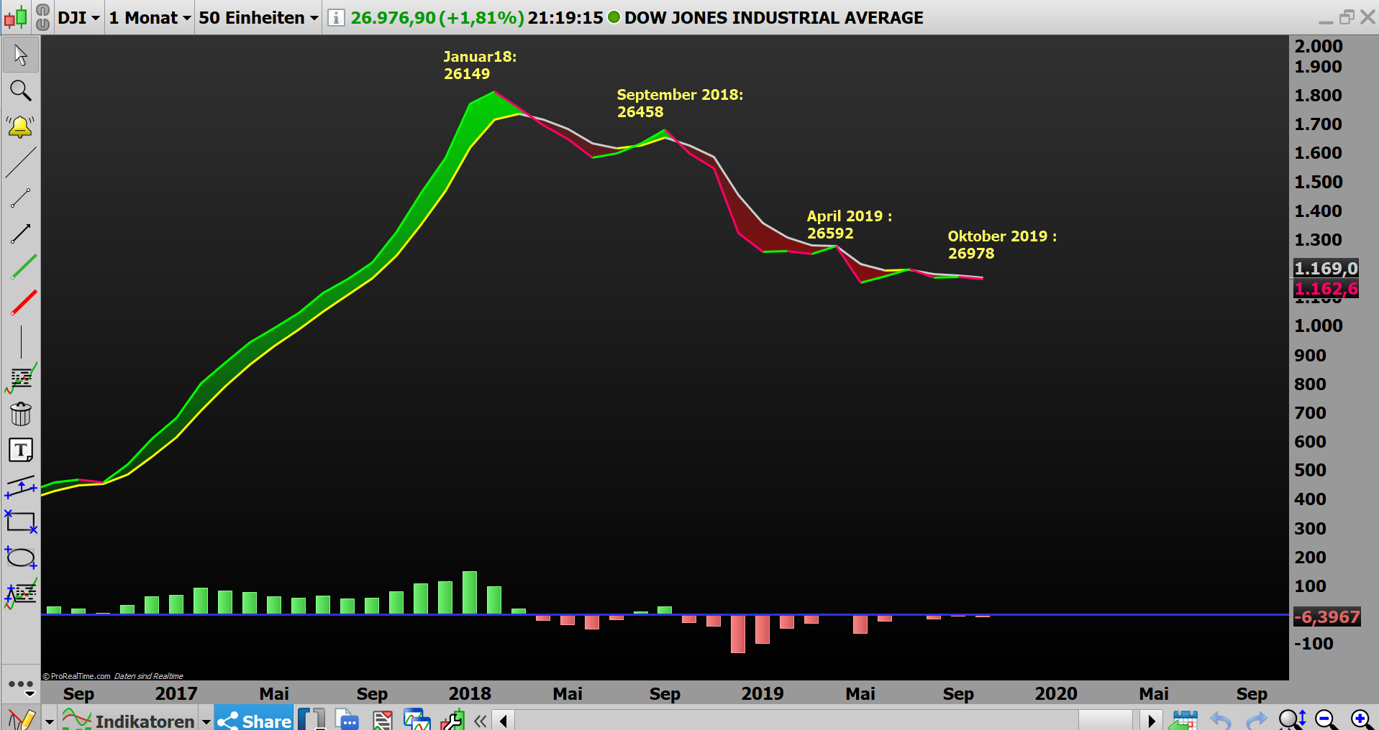
Task: Click the Oktober 2019 : 26978 annotation
Action: 1002,244
